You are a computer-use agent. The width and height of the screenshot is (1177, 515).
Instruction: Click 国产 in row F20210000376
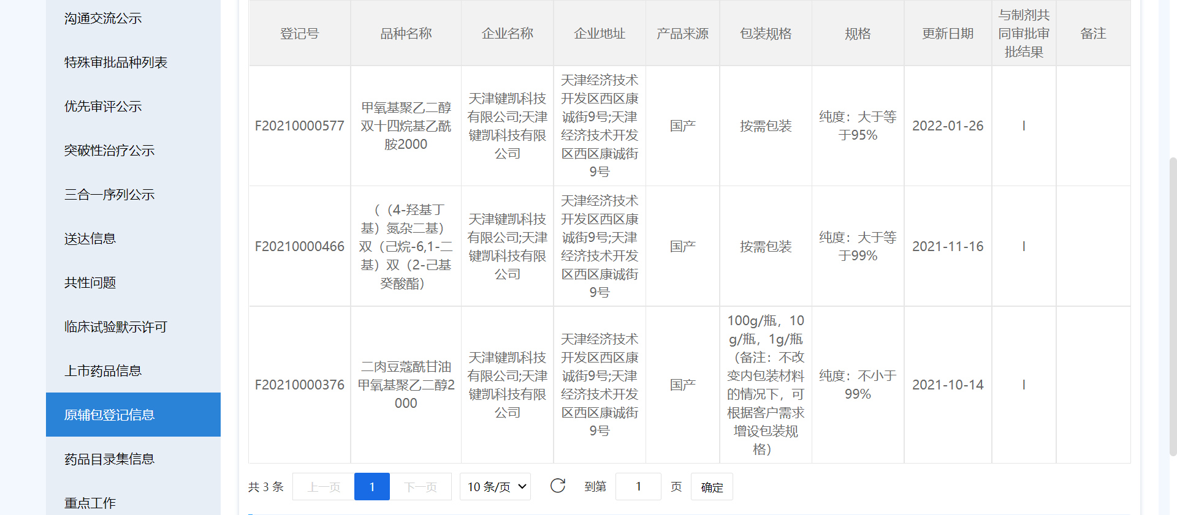682,385
